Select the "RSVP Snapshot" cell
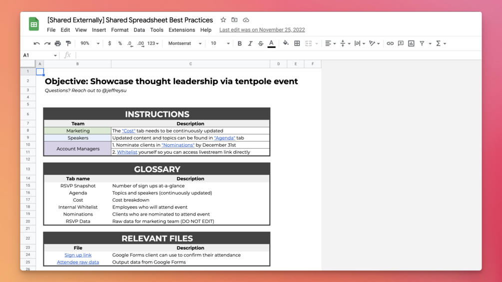 pos(78,186)
